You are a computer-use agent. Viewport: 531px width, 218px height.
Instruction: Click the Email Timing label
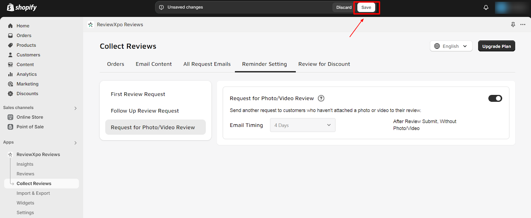(x=246, y=125)
